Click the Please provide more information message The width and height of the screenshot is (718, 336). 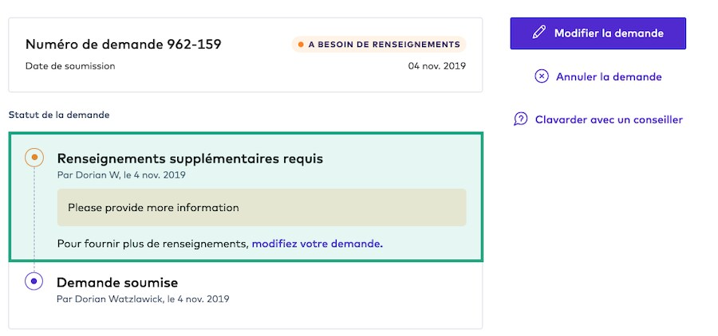click(x=153, y=208)
